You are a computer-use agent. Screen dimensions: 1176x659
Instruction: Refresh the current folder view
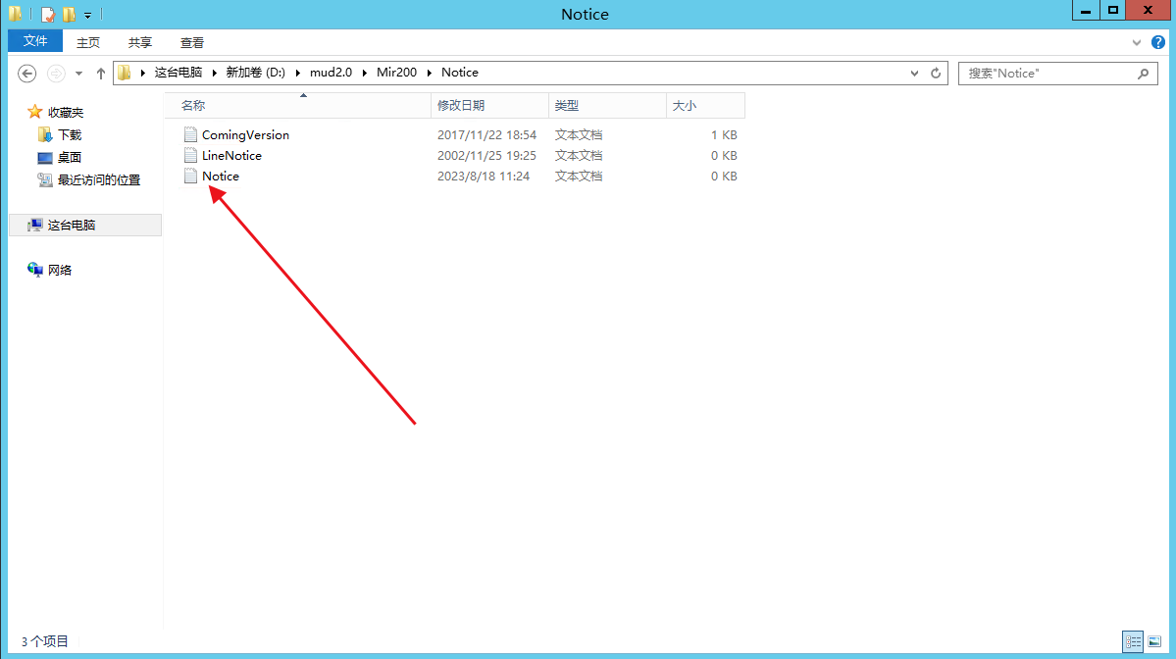(936, 74)
